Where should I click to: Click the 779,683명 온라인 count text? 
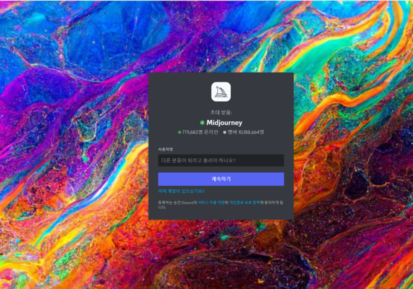pos(200,132)
